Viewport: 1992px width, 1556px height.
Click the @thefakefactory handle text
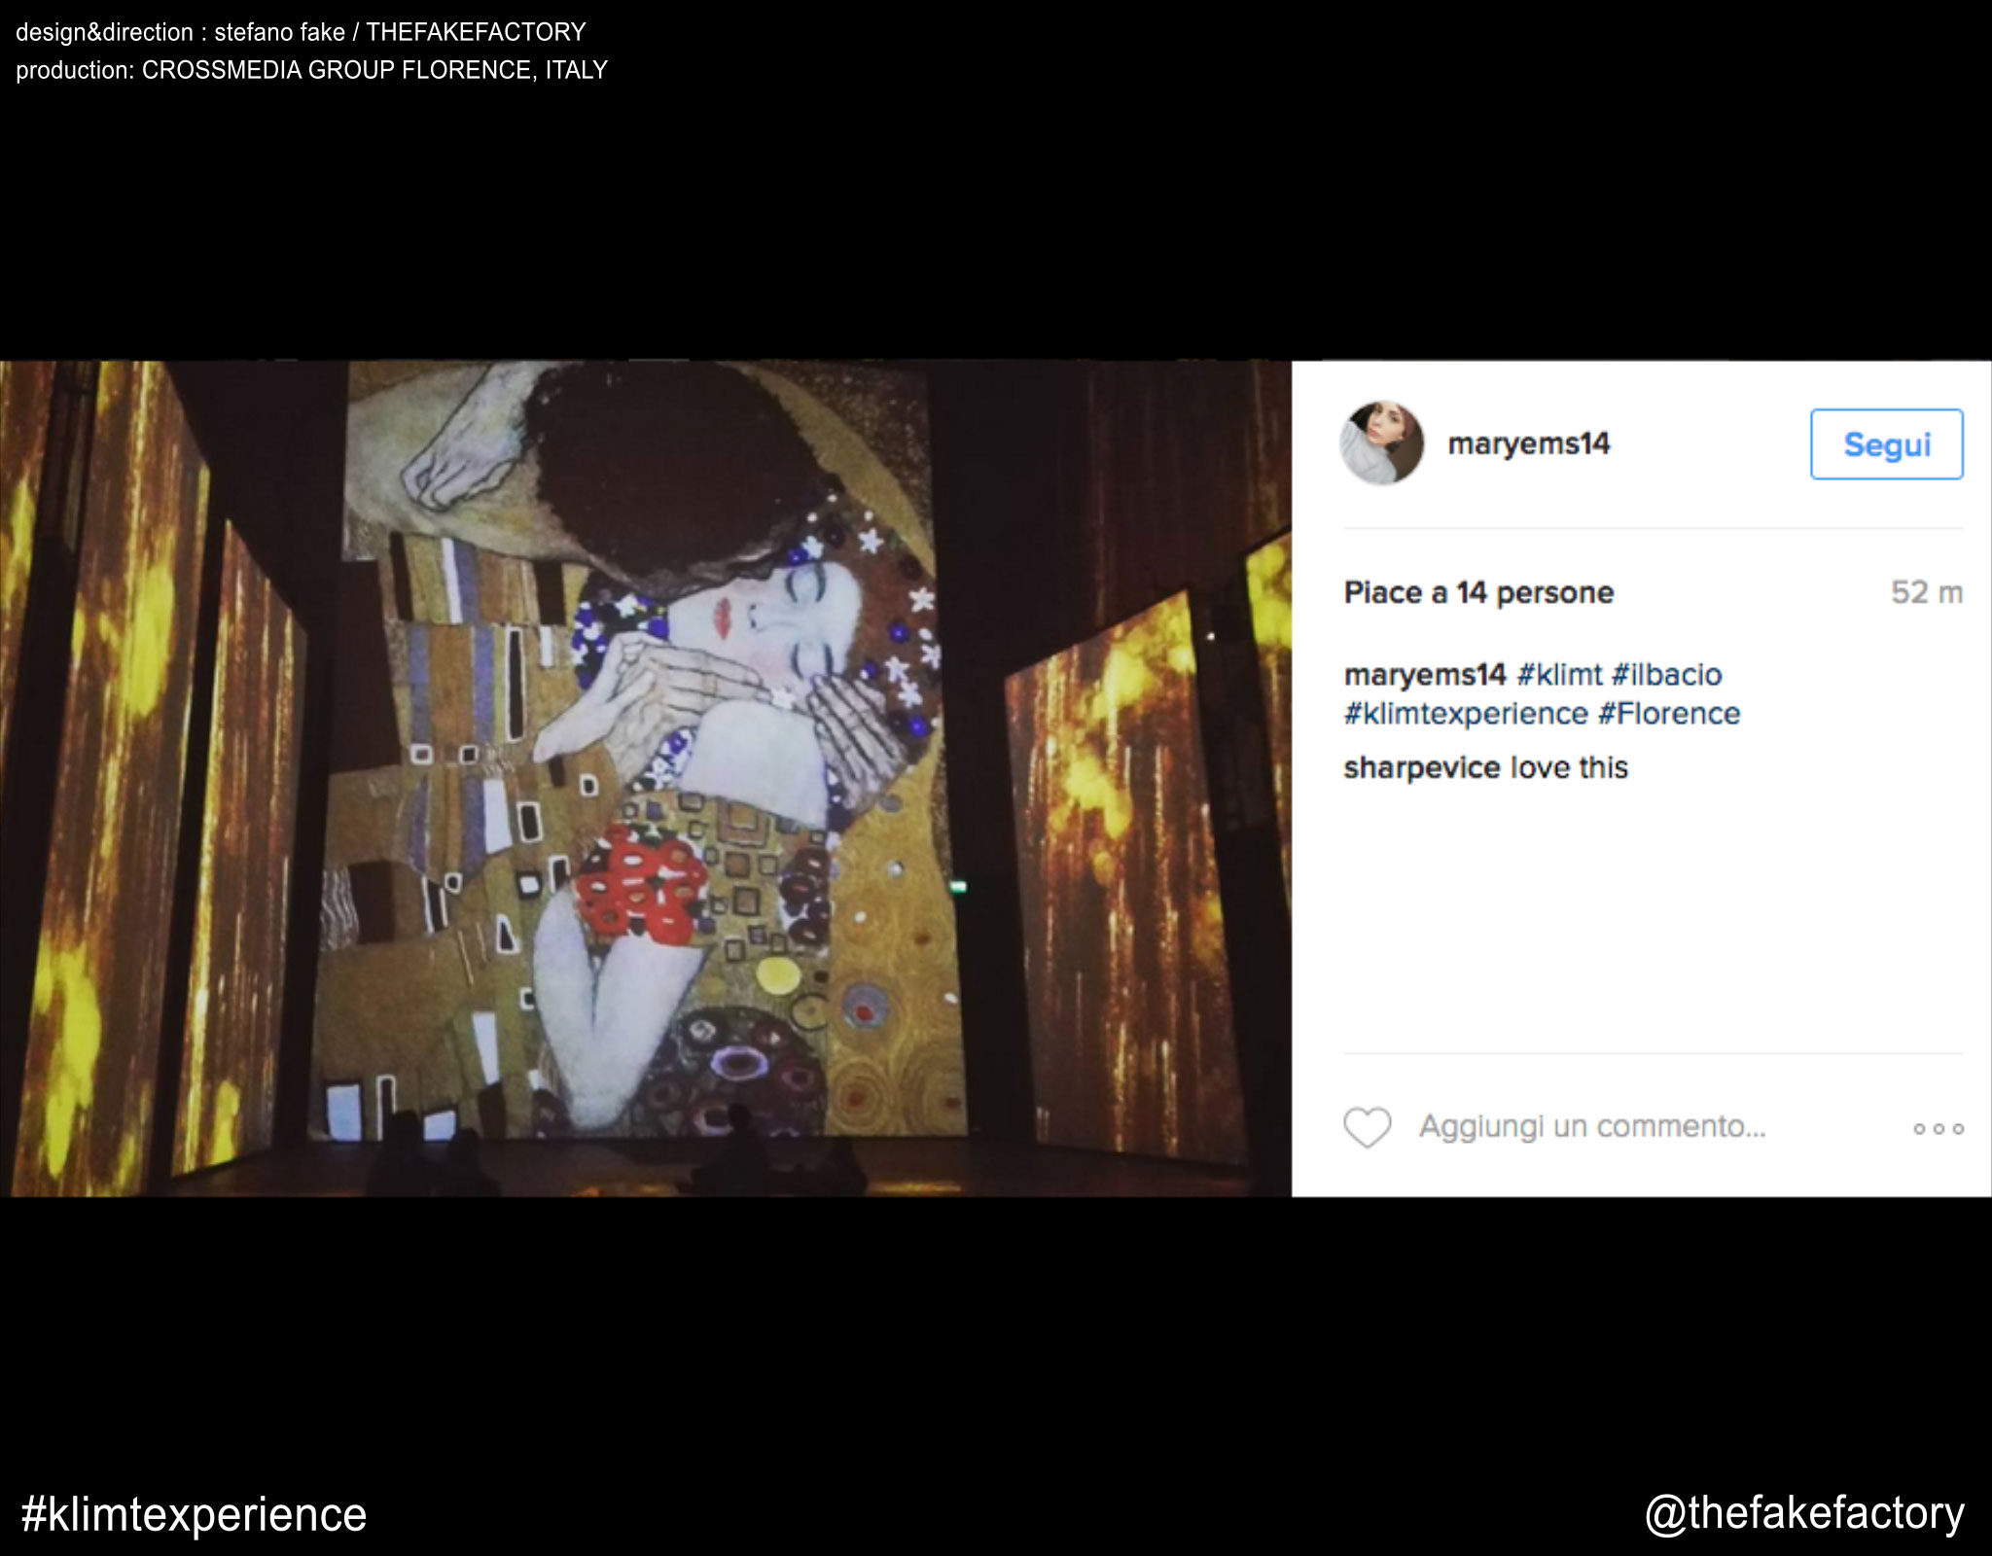click(1804, 1513)
